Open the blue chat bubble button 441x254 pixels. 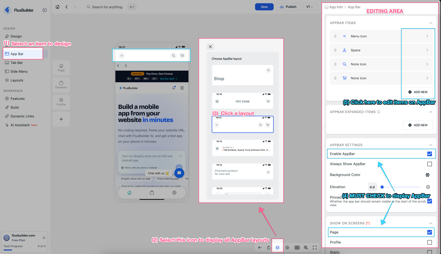[179, 173]
